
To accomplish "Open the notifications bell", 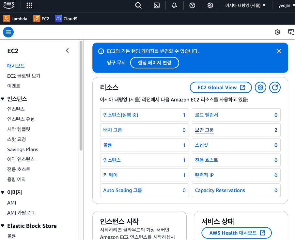I will [174, 6].
